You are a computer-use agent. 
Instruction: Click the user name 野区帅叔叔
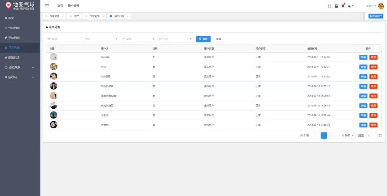pyautogui.click(x=107, y=86)
